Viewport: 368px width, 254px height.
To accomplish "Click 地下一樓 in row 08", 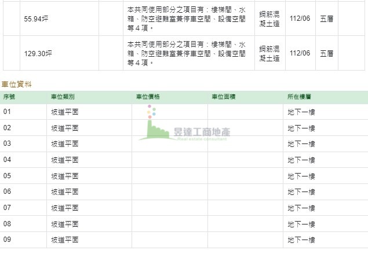I will coord(301,223).
